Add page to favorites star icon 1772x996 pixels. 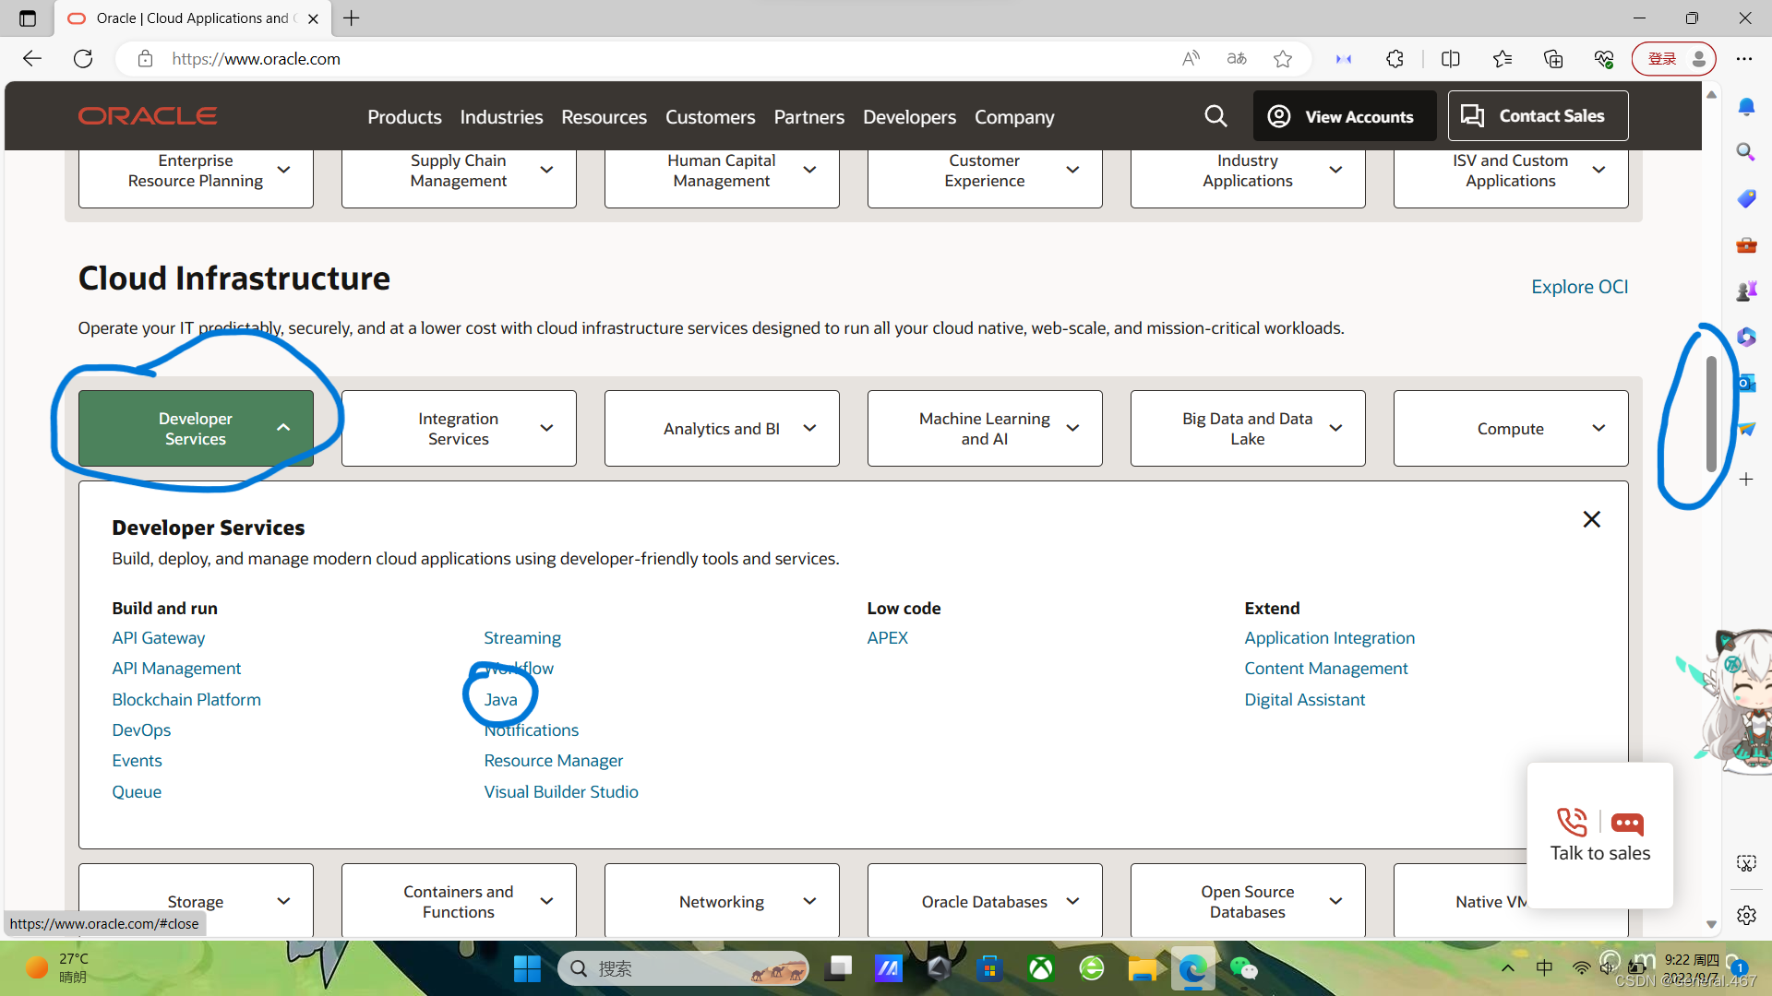pyautogui.click(x=1283, y=59)
